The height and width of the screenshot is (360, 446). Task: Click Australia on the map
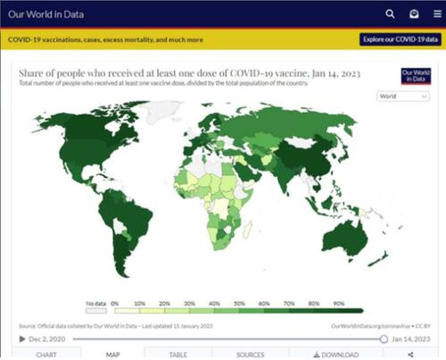pos(345,239)
